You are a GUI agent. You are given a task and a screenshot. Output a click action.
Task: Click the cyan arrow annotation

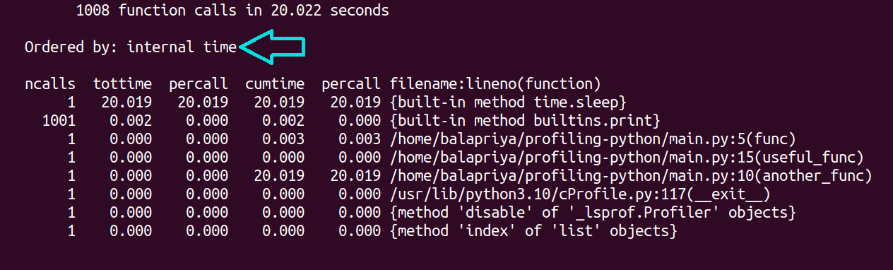pyautogui.click(x=272, y=47)
